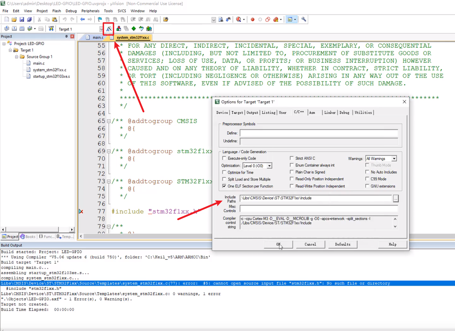
Task: Open the Warnings dropdown list
Action: [394, 159]
